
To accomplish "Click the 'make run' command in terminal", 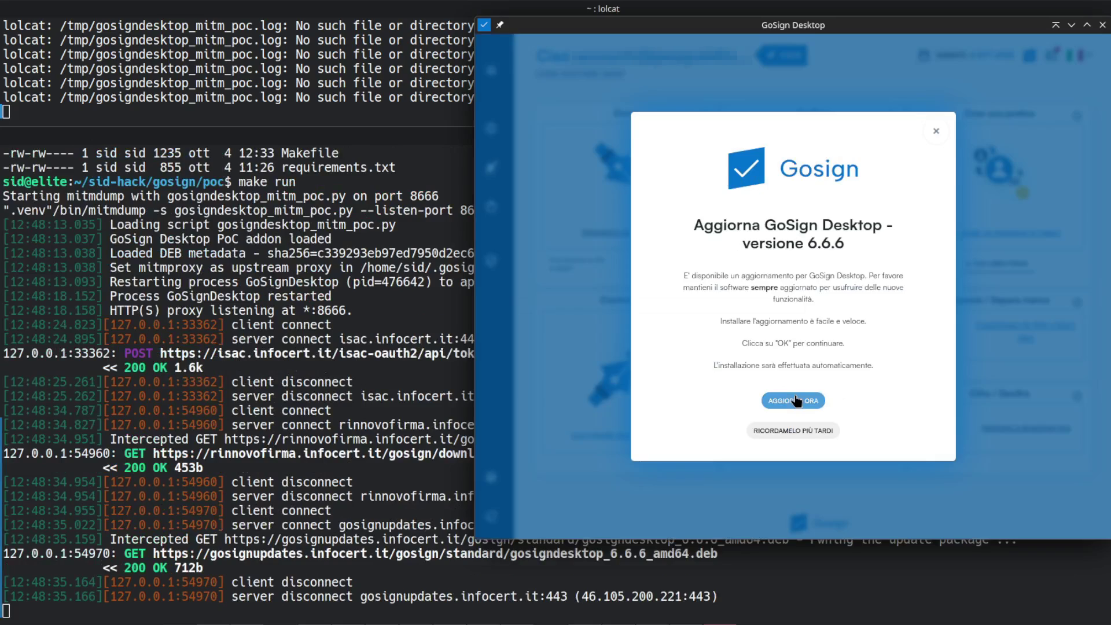I will (267, 182).
